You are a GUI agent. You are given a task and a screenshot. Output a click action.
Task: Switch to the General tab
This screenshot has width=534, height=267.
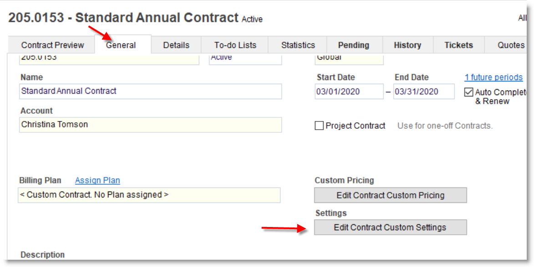[121, 45]
